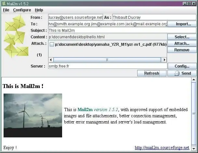Click the Content file path field
The image size is (198, 153).
click(108, 37)
